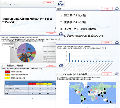Click the yellow 低 severity swatch
Image resolution: width=120 pixels, height=108 pixels.
click(x=7, y=78)
